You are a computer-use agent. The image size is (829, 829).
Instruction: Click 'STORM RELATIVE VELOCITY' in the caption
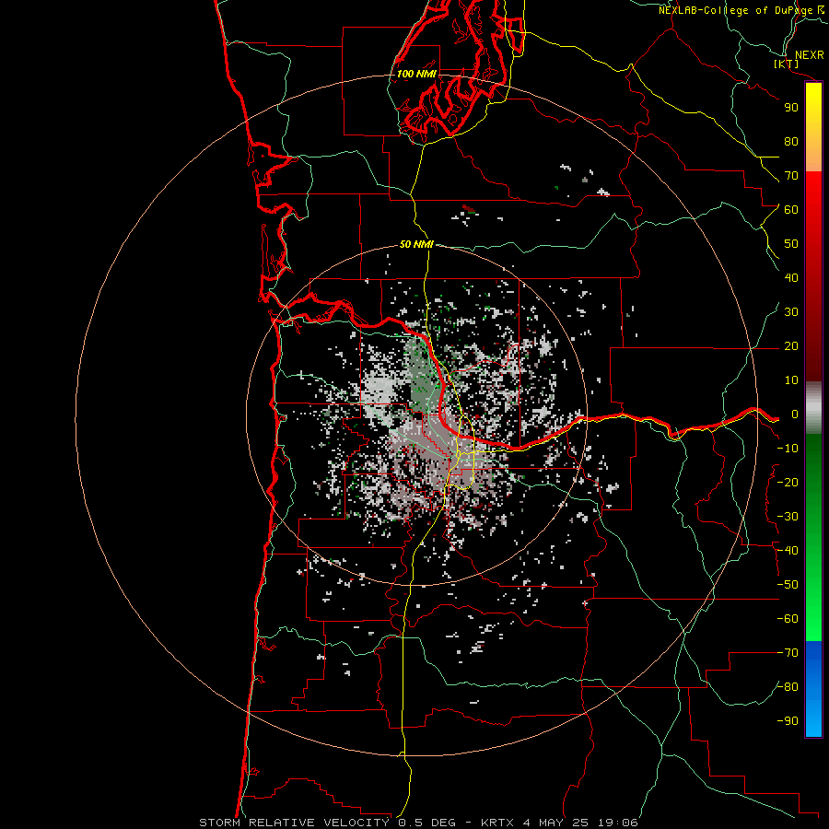pyautogui.click(x=294, y=823)
